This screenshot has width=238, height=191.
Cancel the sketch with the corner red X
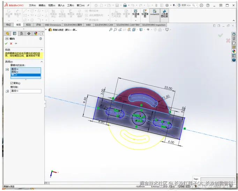(228, 40)
